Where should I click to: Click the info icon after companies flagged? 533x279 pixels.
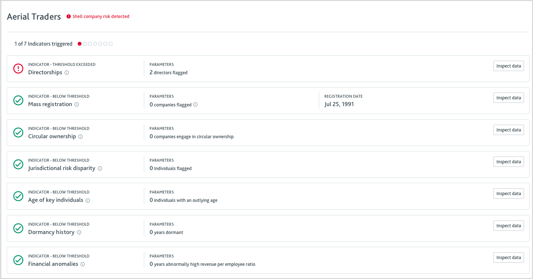(195, 104)
